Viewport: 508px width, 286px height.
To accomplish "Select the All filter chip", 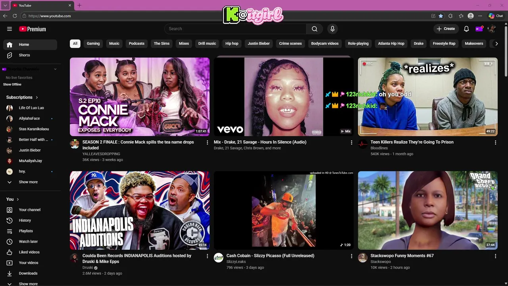I will (75, 43).
